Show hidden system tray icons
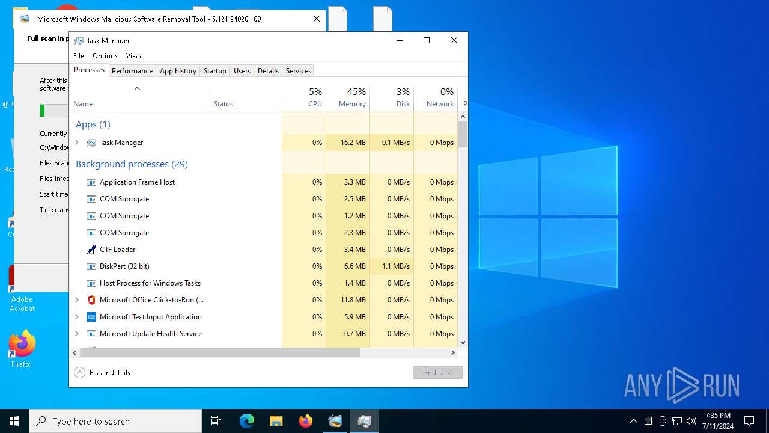Image resolution: width=769 pixels, height=433 pixels. pyautogui.click(x=633, y=421)
